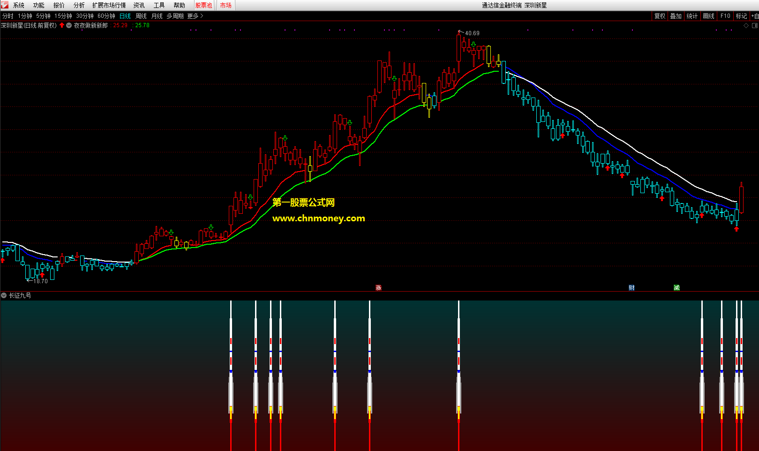Select the 日线 period tab
This screenshot has width=759, height=451.
(x=125, y=16)
